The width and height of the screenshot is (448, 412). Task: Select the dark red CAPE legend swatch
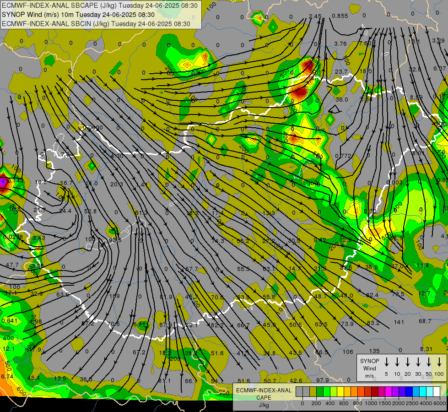[x=375, y=392]
